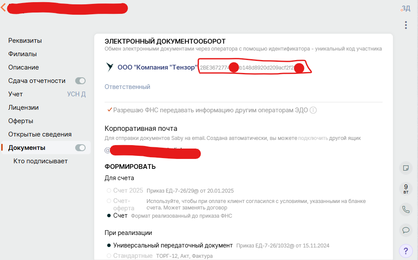Open the three-dot options menu

[x=405, y=25]
